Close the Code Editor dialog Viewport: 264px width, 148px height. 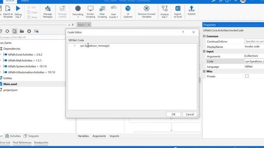click(x=193, y=32)
